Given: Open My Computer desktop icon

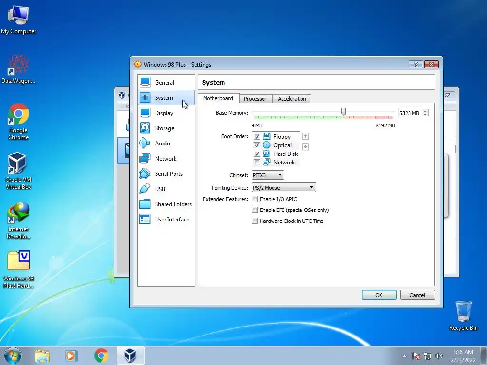Looking at the screenshot, I should pyautogui.click(x=19, y=19).
